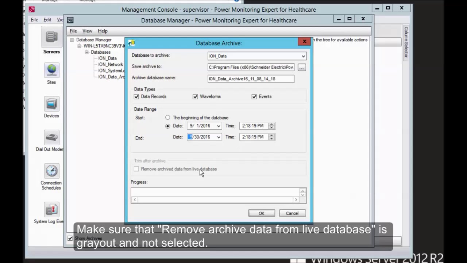Cancel the Database Archive dialog
This screenshot has width=467, height=263.
(x=292, y=213)
